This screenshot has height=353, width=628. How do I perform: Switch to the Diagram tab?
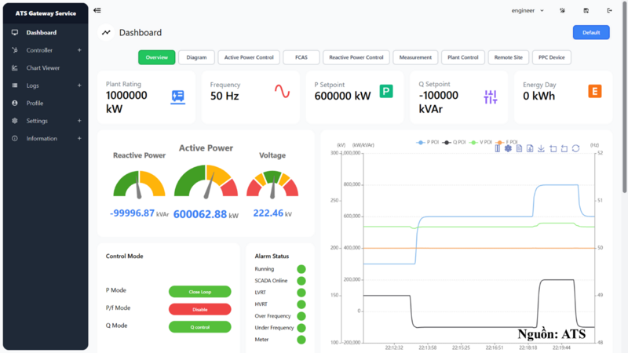(196, 57)
